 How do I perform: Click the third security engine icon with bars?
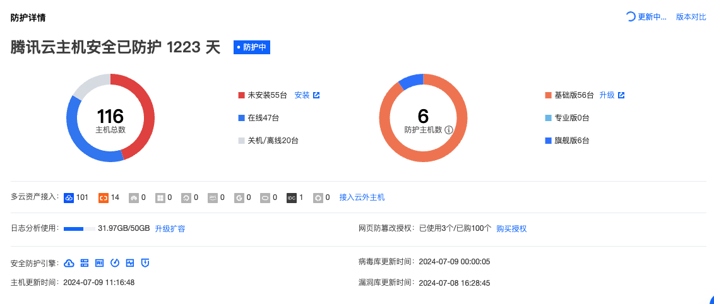[x=99, y=262]
